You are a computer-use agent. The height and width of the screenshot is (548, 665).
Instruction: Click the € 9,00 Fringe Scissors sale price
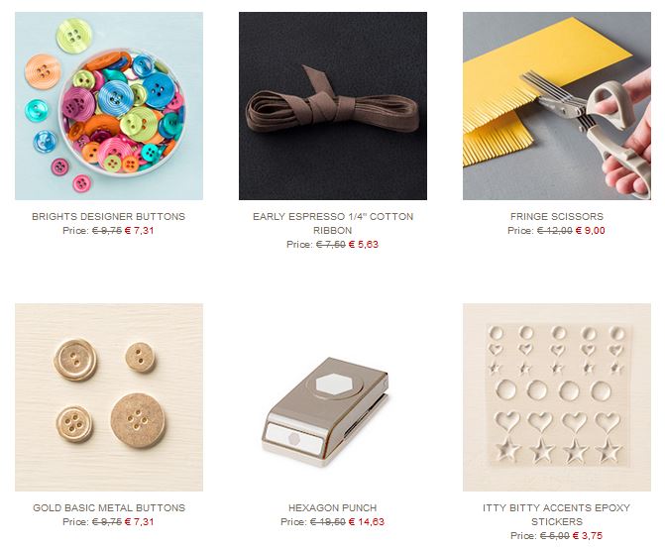click(590, 230)
